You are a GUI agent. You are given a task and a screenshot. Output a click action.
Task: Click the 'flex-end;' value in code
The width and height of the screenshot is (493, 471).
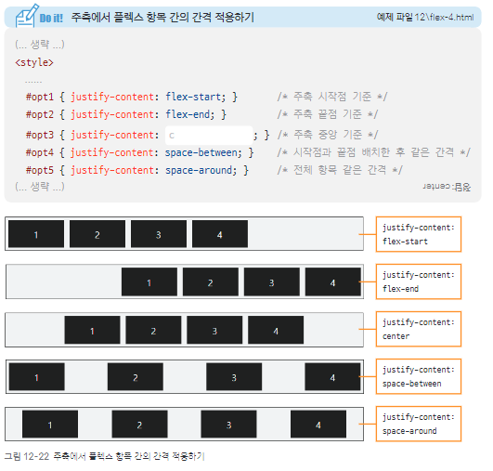189,114
